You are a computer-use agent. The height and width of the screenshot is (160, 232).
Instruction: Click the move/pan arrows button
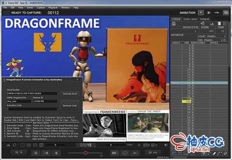[x=36, y=153]
